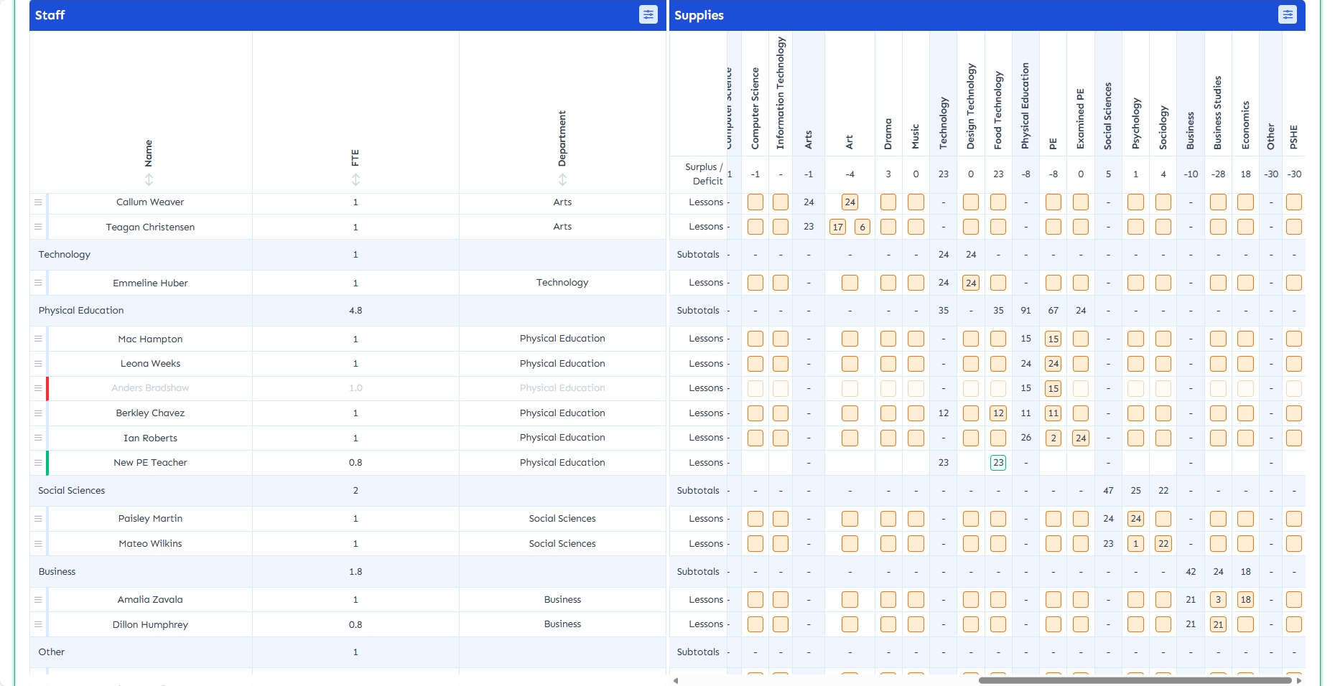Sort staff by FTE column arrows
This screenshot has width=1335, height=686.
pos(355,179)
